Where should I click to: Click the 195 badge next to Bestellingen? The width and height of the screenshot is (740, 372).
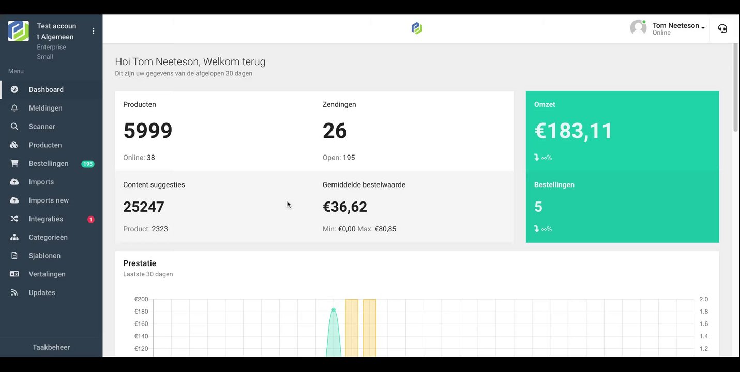pos(88,164)
